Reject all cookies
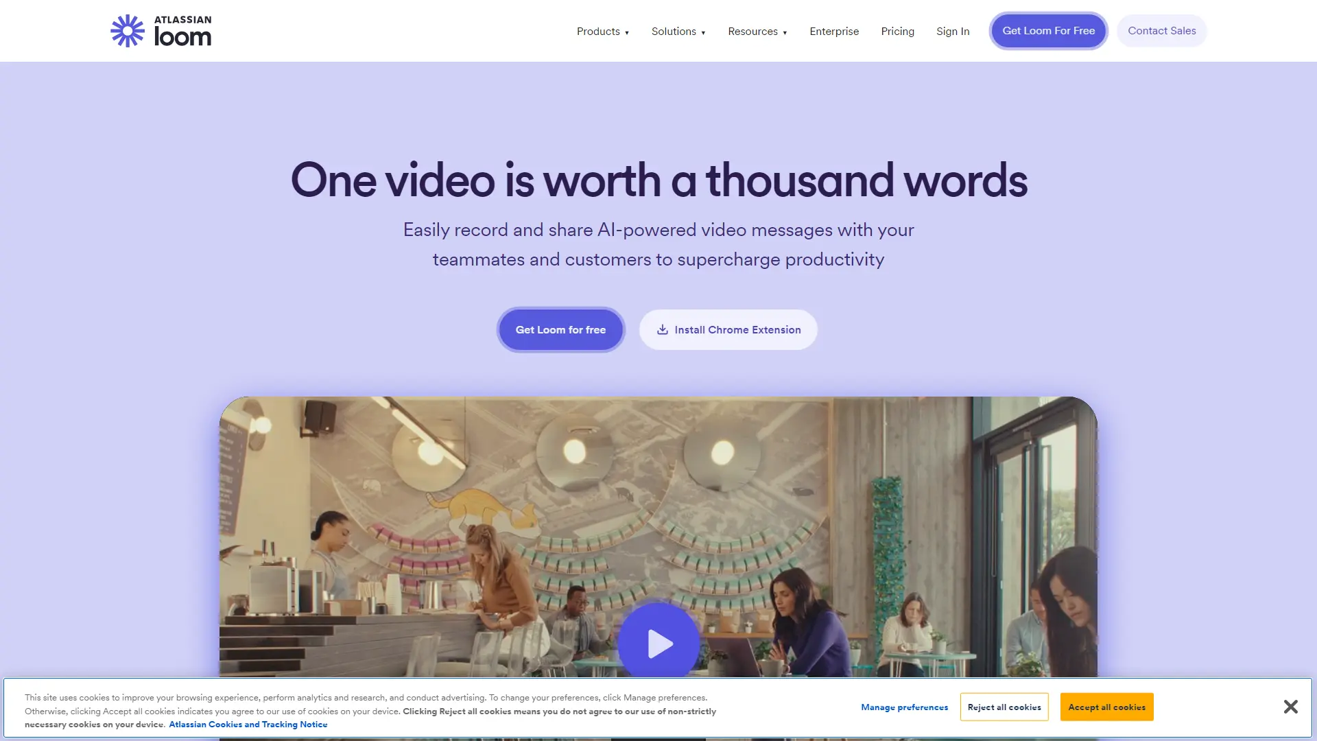The image size is (1317, 741). tap(1004, 707)
